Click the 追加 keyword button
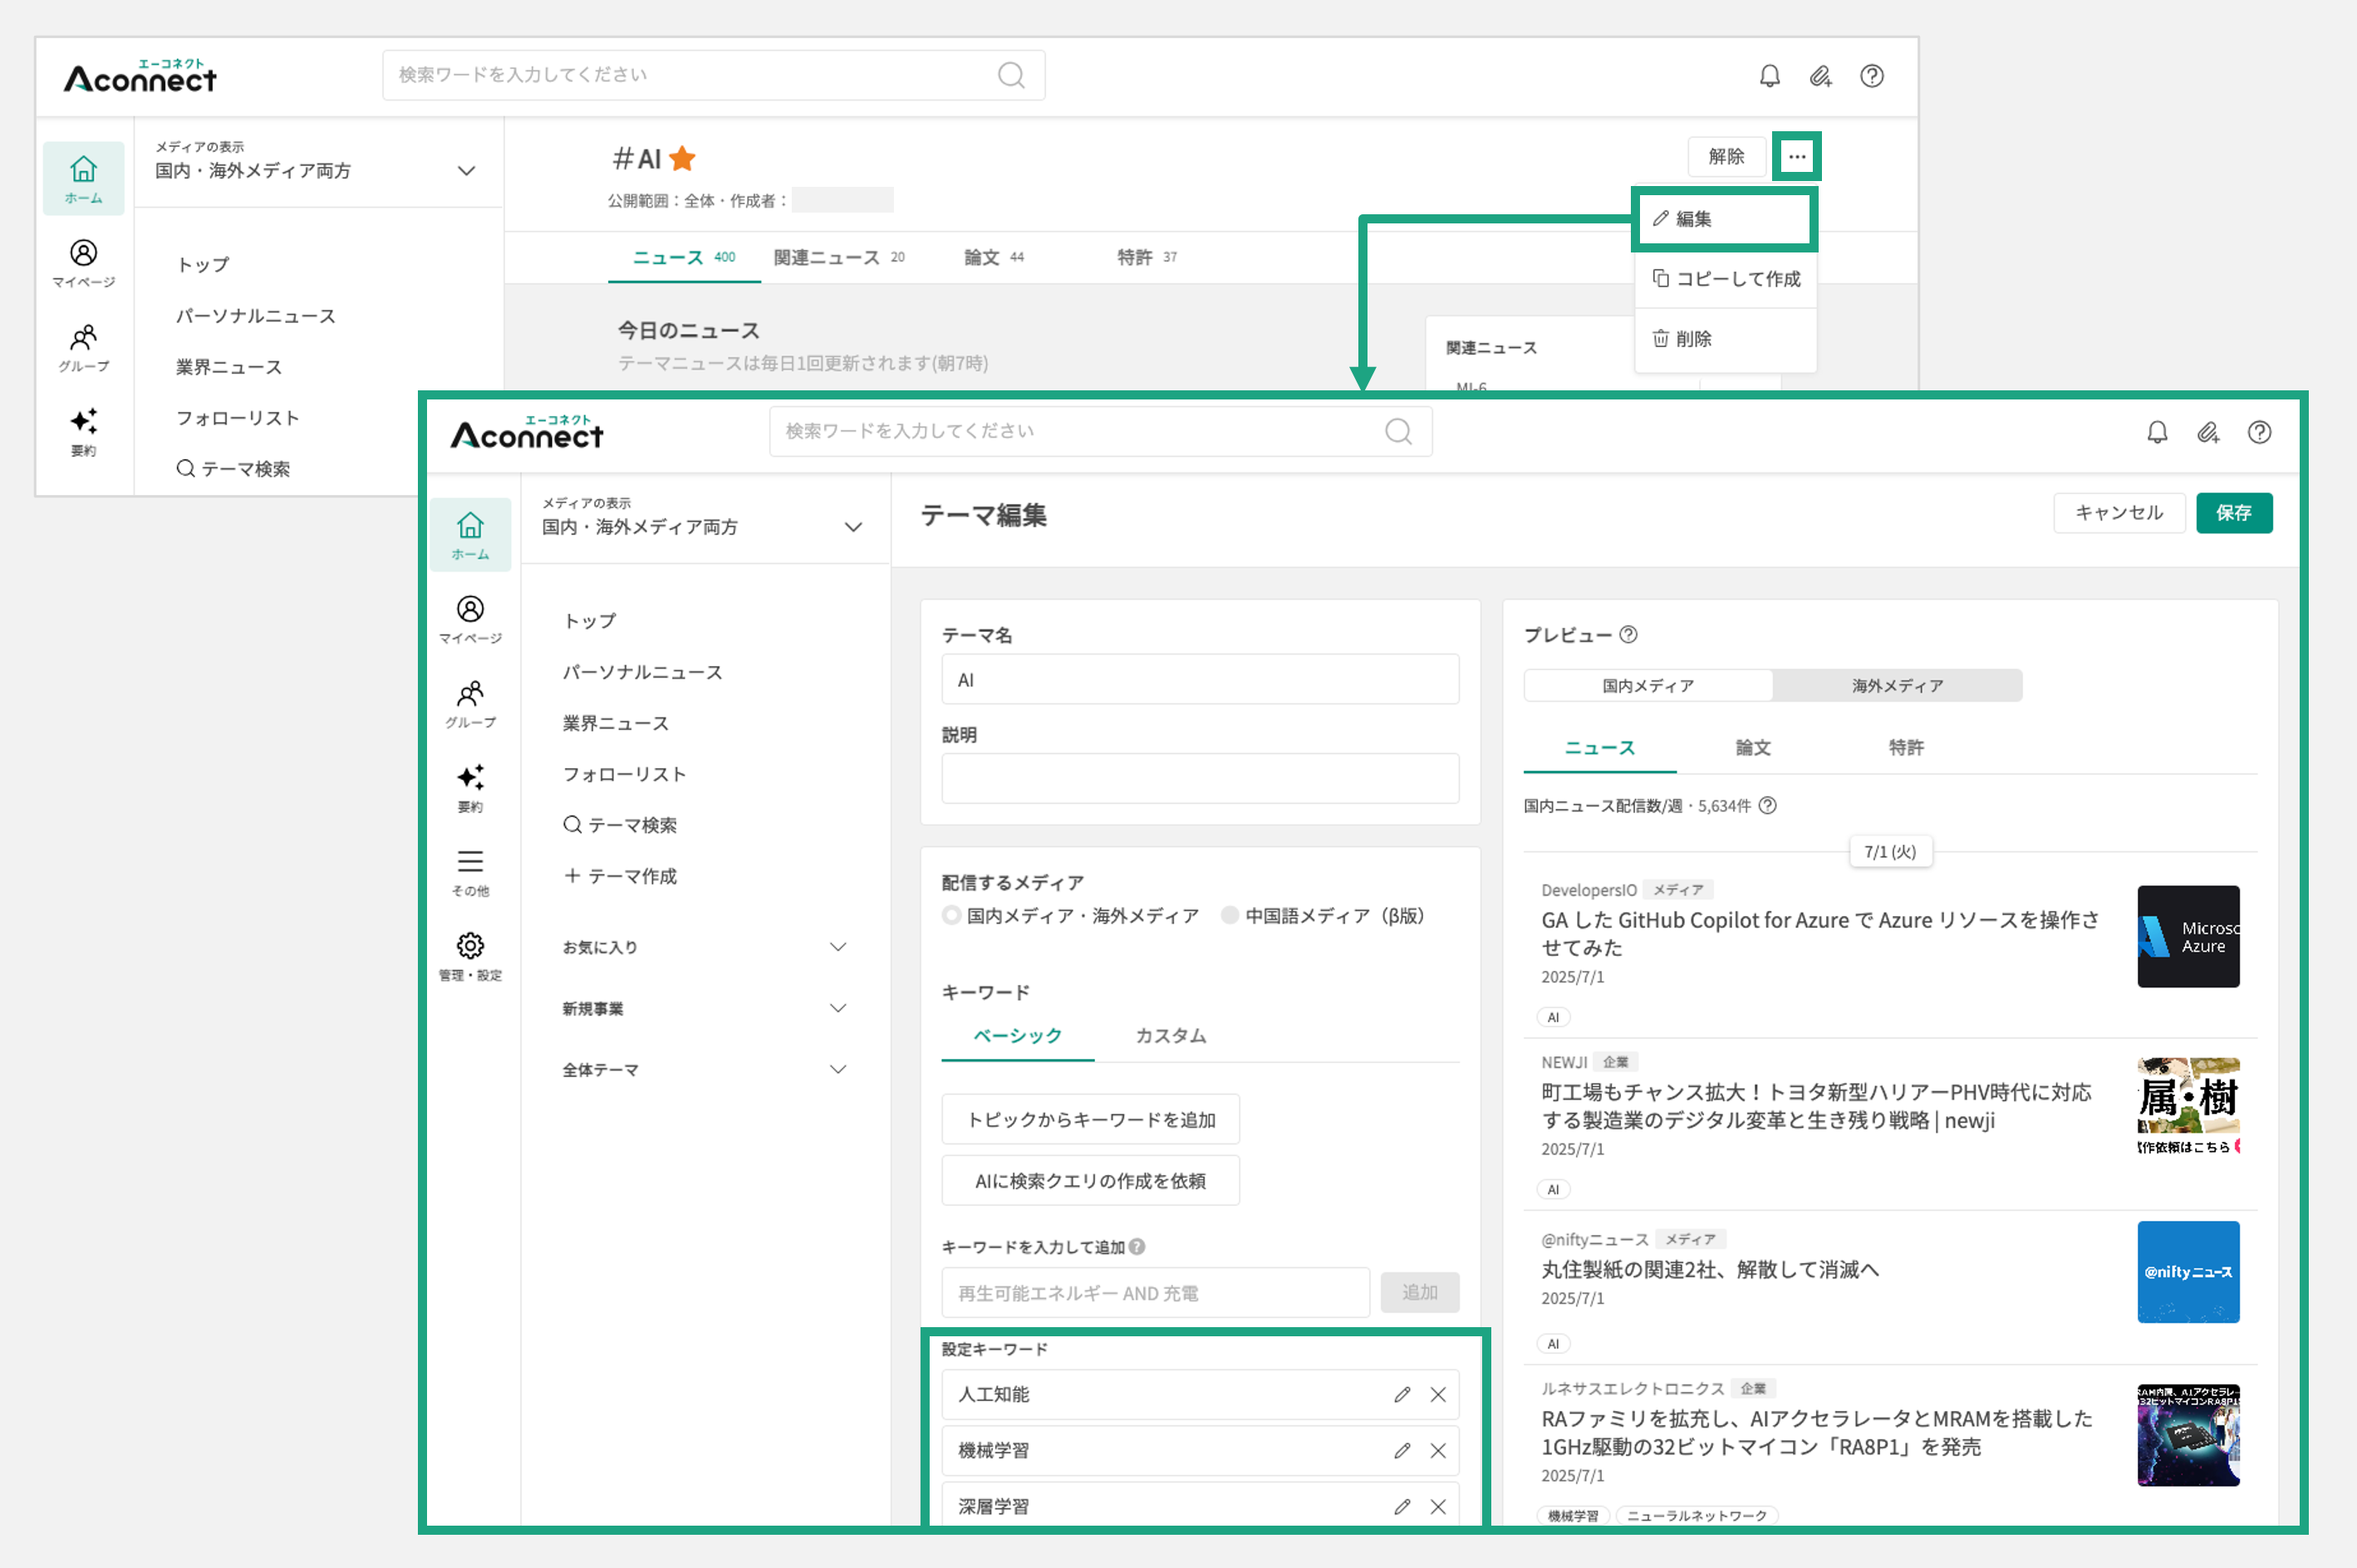 tap(1418, 1292)
